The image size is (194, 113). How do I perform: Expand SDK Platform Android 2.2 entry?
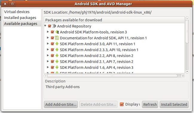coord(48,55)
